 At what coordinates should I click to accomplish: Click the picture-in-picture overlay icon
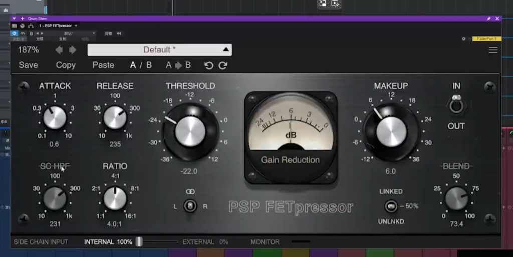(323, 3)
